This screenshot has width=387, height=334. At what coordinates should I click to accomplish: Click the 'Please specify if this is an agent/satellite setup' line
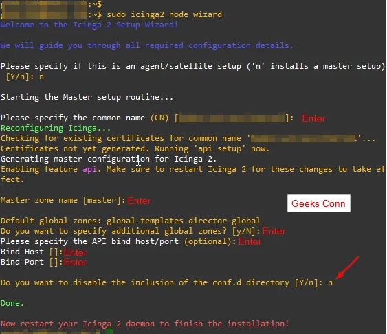[192, 67]
